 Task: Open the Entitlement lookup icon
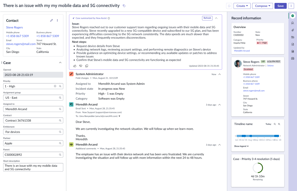point(60,132)
